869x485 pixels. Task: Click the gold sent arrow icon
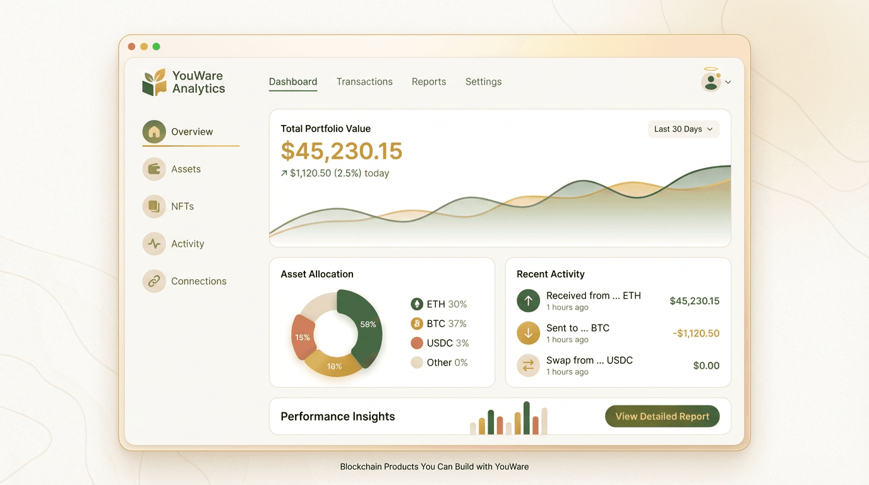point(528,333)
